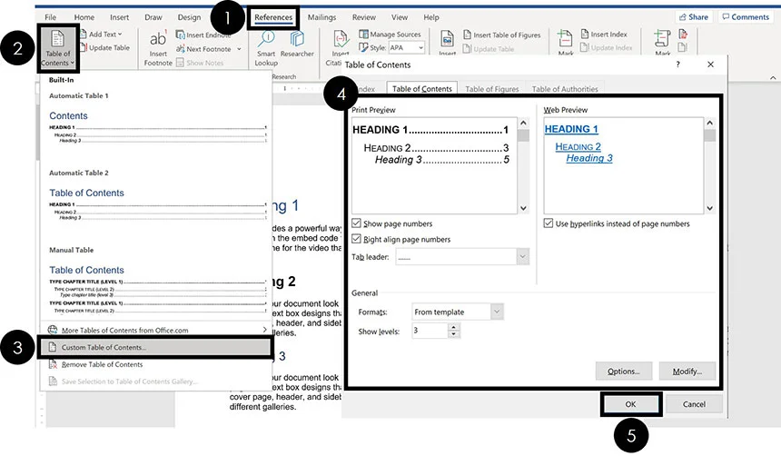Open the Mailings ribbon tab
781x456 pixels.
click(x=321, y=17)
